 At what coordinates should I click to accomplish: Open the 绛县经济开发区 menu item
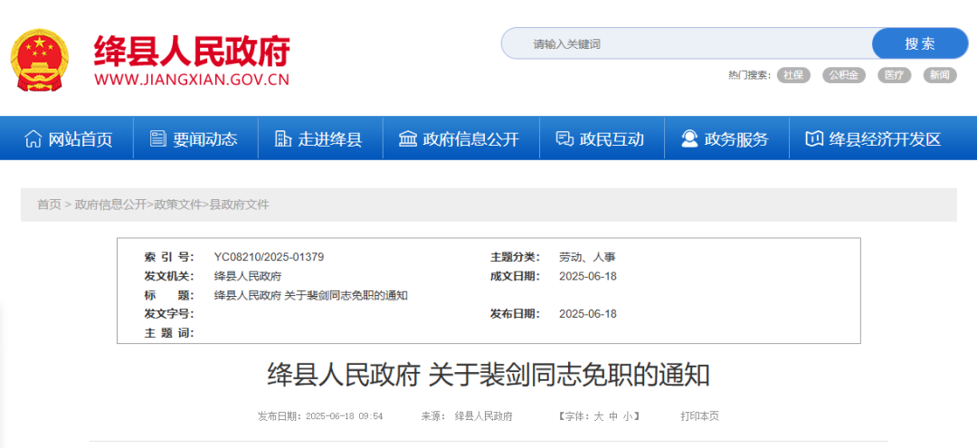pyautogui.click(x=885, y=139)
